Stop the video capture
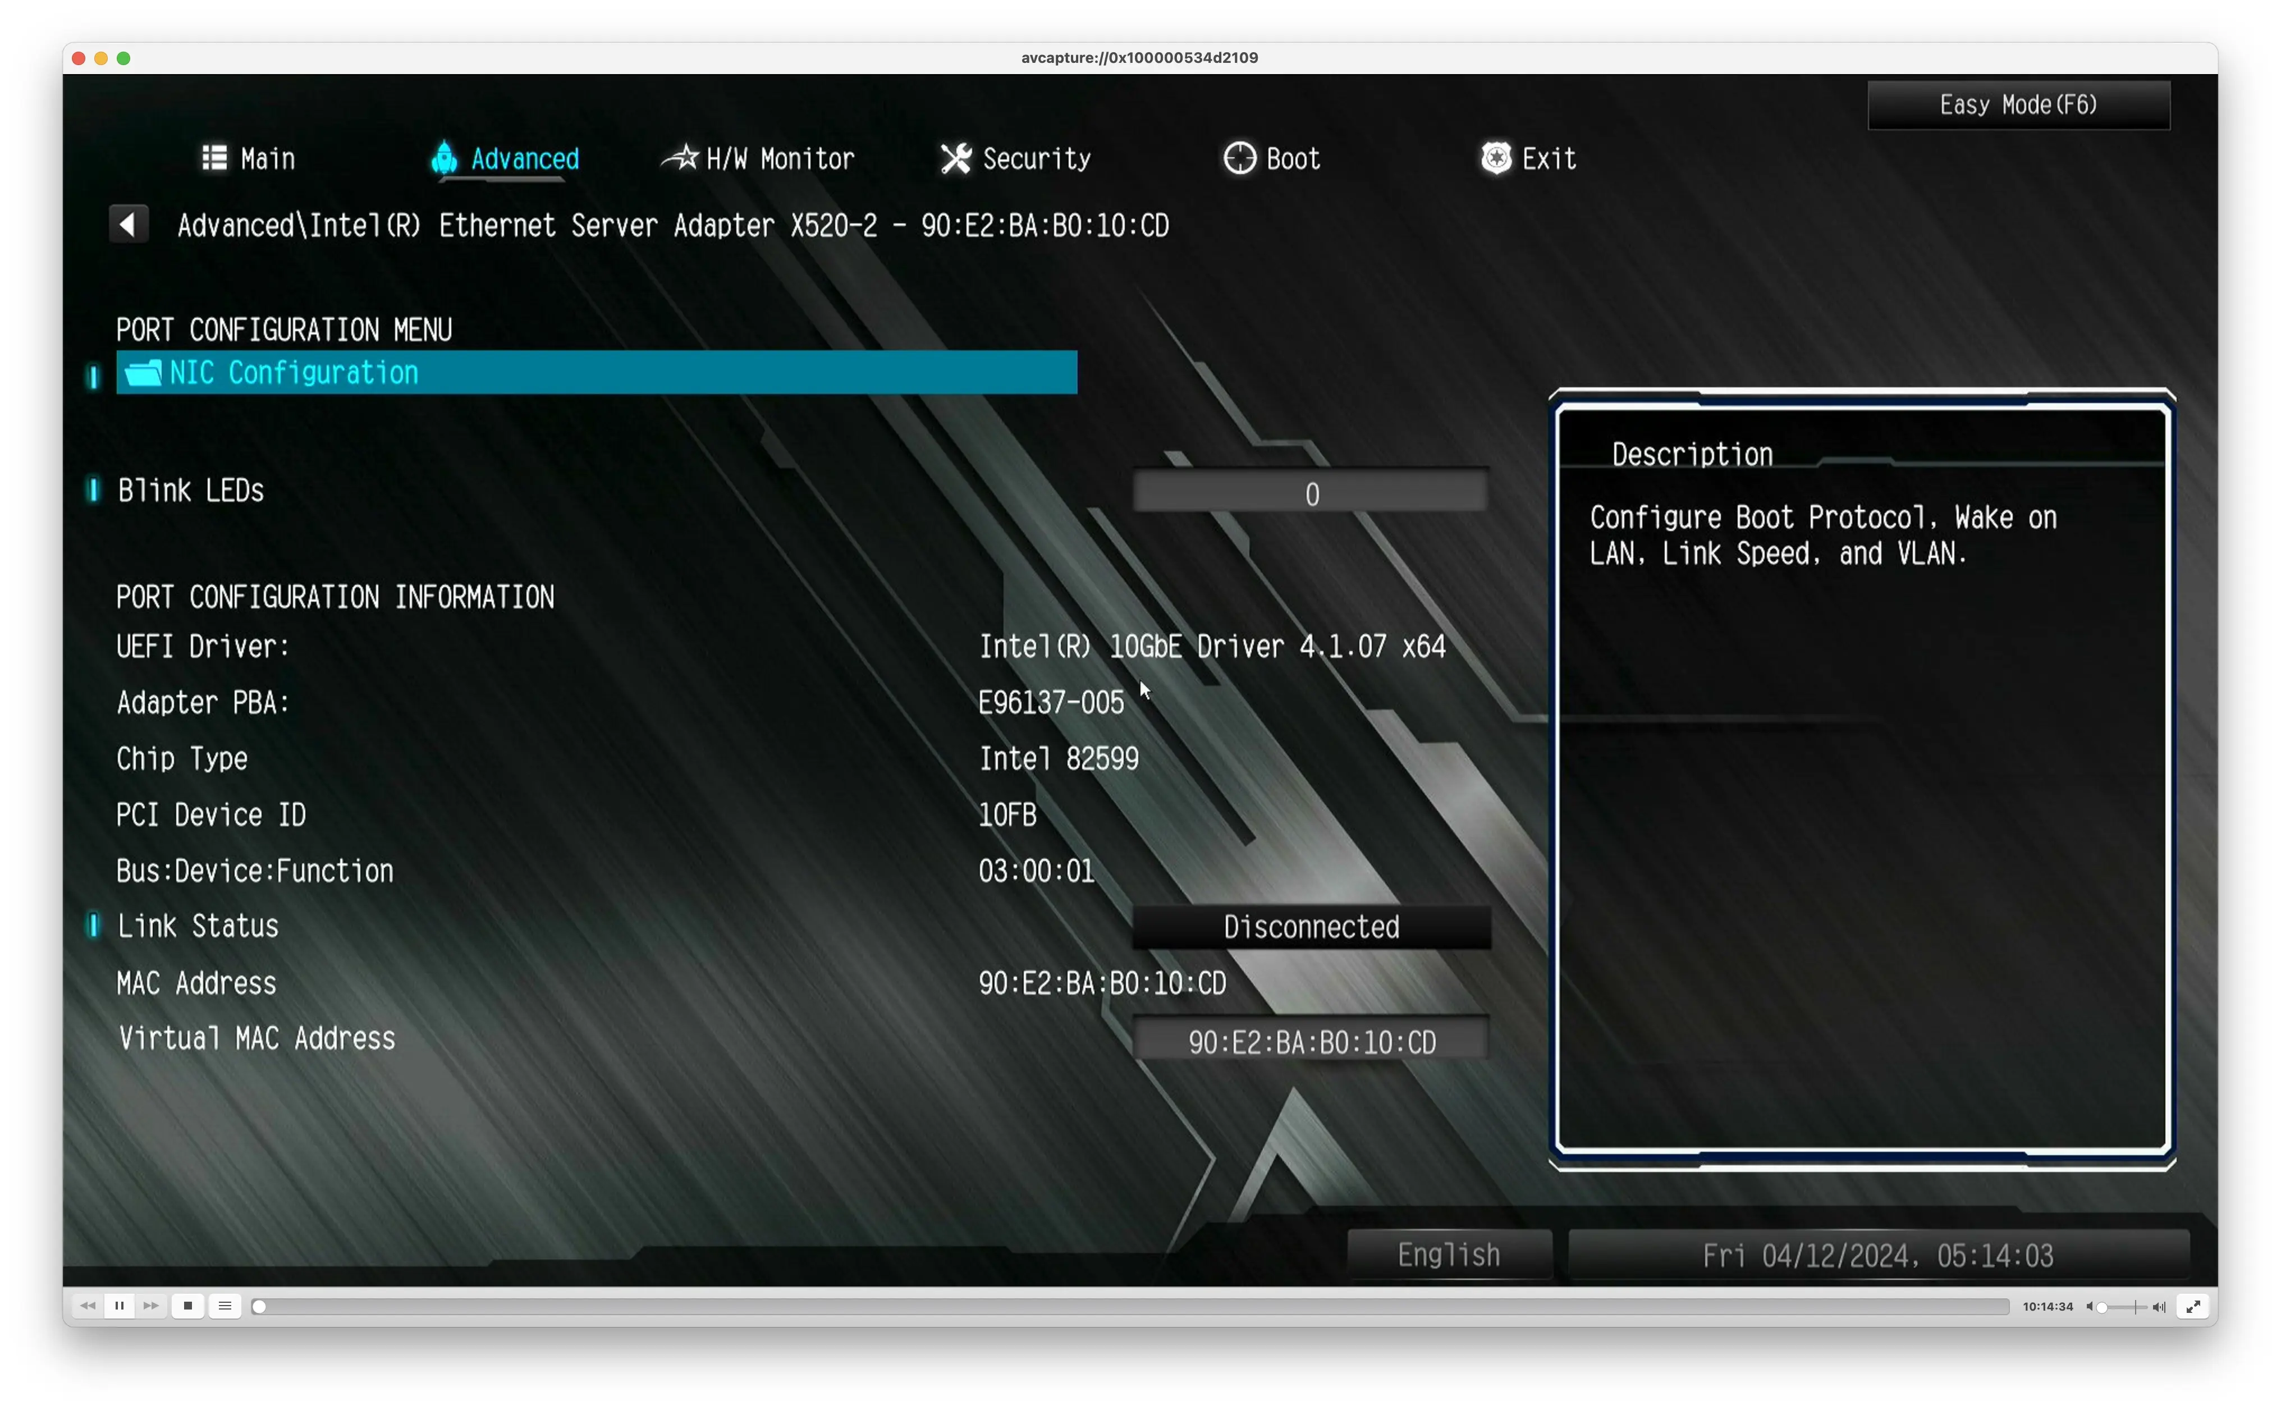The image size is (2281, 1410). 187,1306
